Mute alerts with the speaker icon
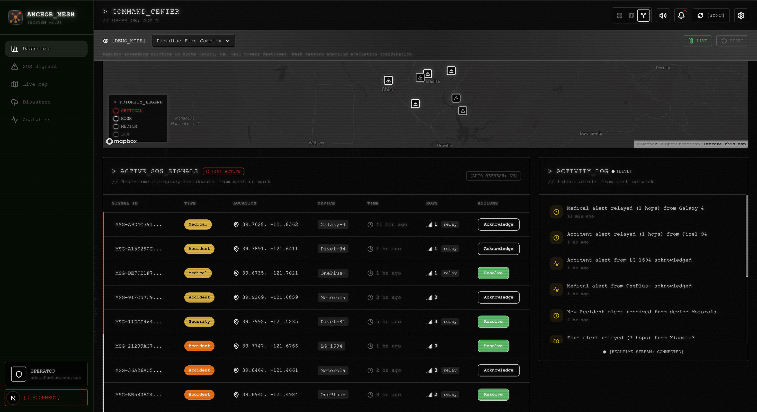Viewport: 757px width, 412px height. pos(663,15)
